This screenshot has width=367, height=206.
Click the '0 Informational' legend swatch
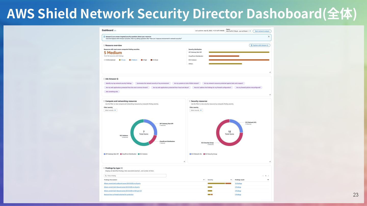tap(104, 60)
